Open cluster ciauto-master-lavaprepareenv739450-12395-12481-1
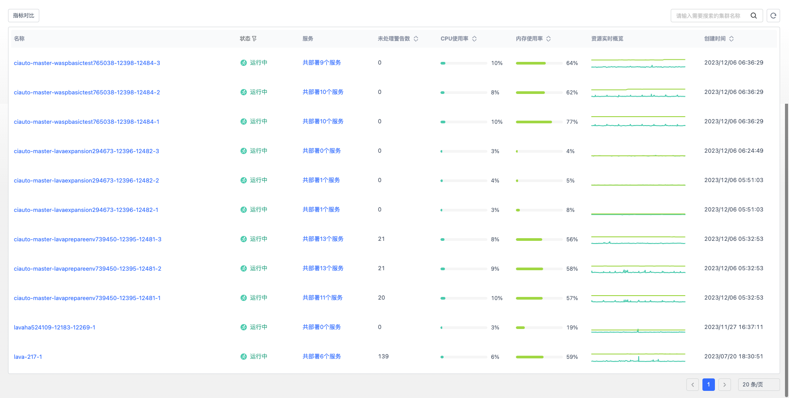This screenshot has height=398, width=789. coord(87,298)
